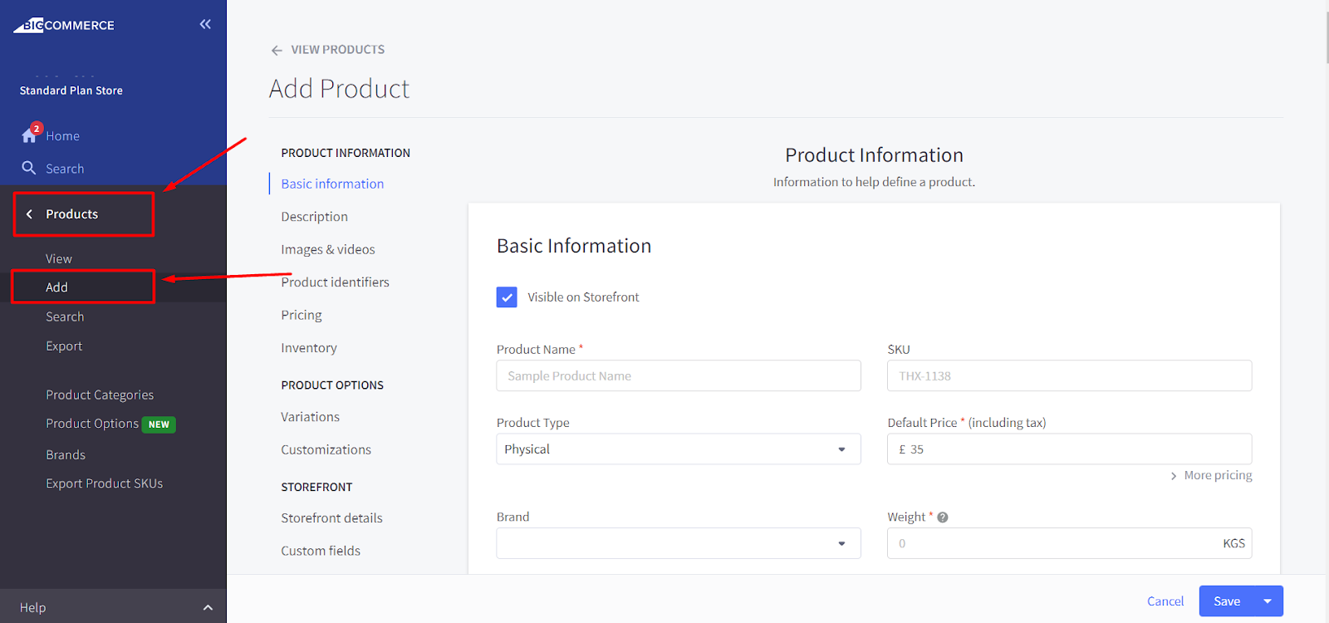
Task: Uncheck Visible on Storefront checkbox
Action: 507,297
